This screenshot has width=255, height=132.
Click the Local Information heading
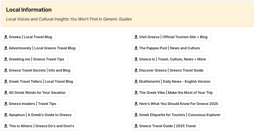(x=29, y=10)
